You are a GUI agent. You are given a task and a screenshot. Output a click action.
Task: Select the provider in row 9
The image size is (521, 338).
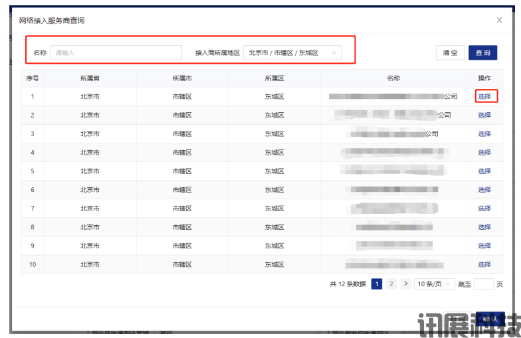point(484,246)
